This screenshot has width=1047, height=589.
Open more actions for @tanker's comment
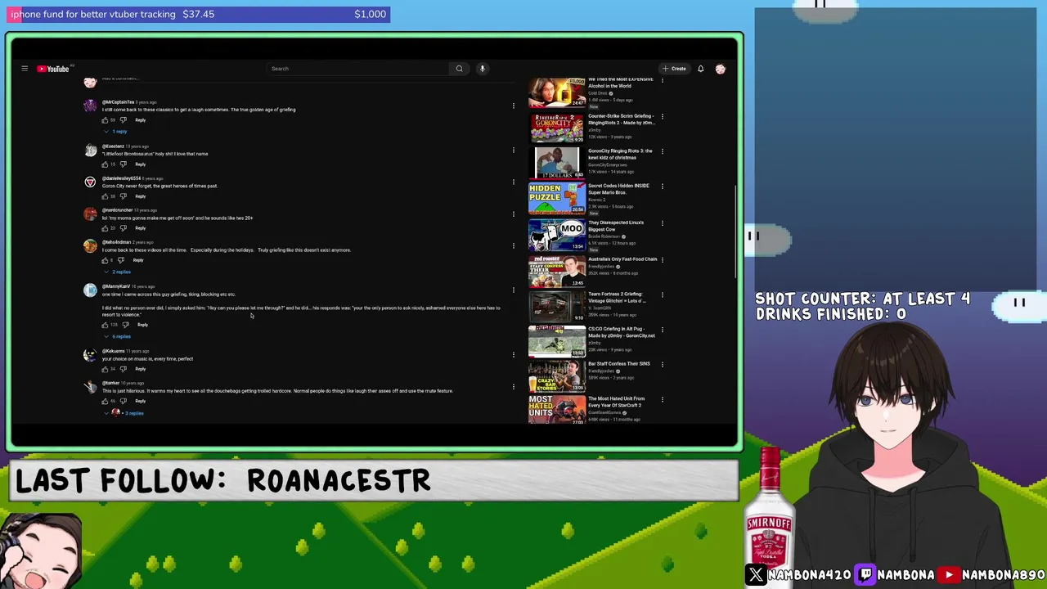coord(513,386)
